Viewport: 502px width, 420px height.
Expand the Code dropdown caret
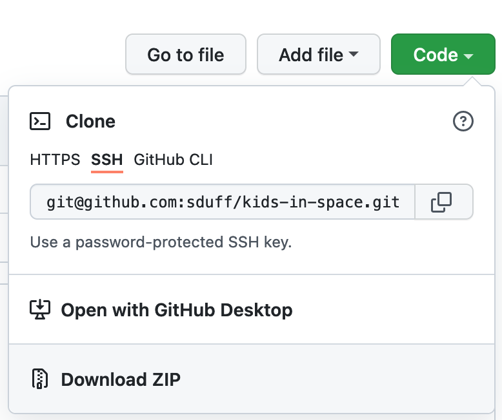[468, 56]
